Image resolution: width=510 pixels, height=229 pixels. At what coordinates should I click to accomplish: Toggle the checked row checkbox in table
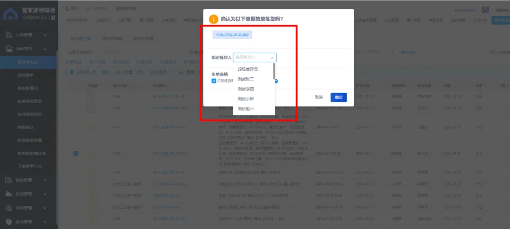76,153
